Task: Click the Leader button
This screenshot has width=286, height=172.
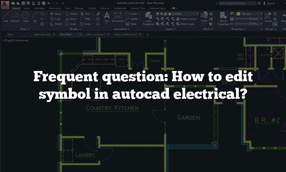Action: (132, 19)
